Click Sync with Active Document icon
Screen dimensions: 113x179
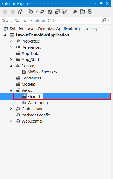tap(42, 12)
